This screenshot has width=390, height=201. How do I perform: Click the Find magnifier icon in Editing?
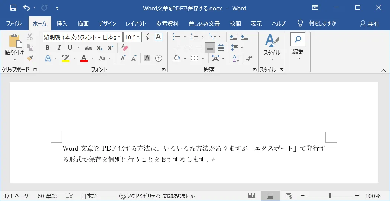[x=298, y=39]
